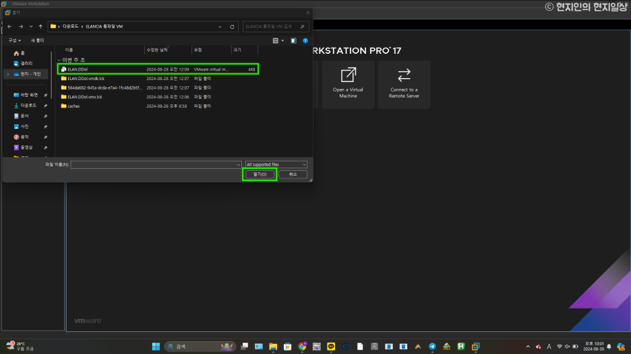The height and width of the screenshot is (354, 631).
Task: Click the pin icon next to 문서
Action: (x=45, y=116)
